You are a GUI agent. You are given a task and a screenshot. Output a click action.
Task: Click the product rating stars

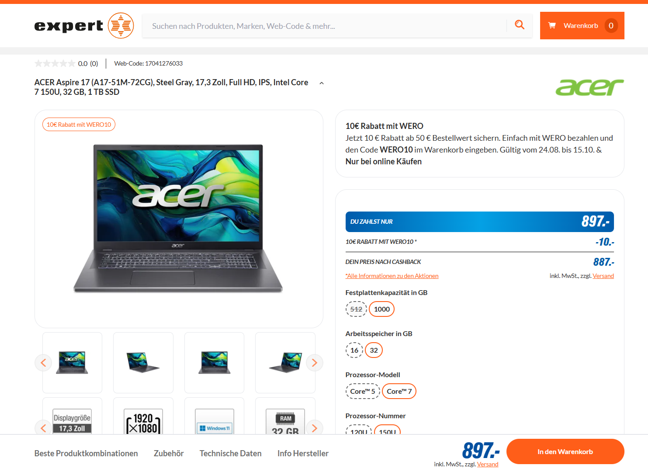pos(55,63)
